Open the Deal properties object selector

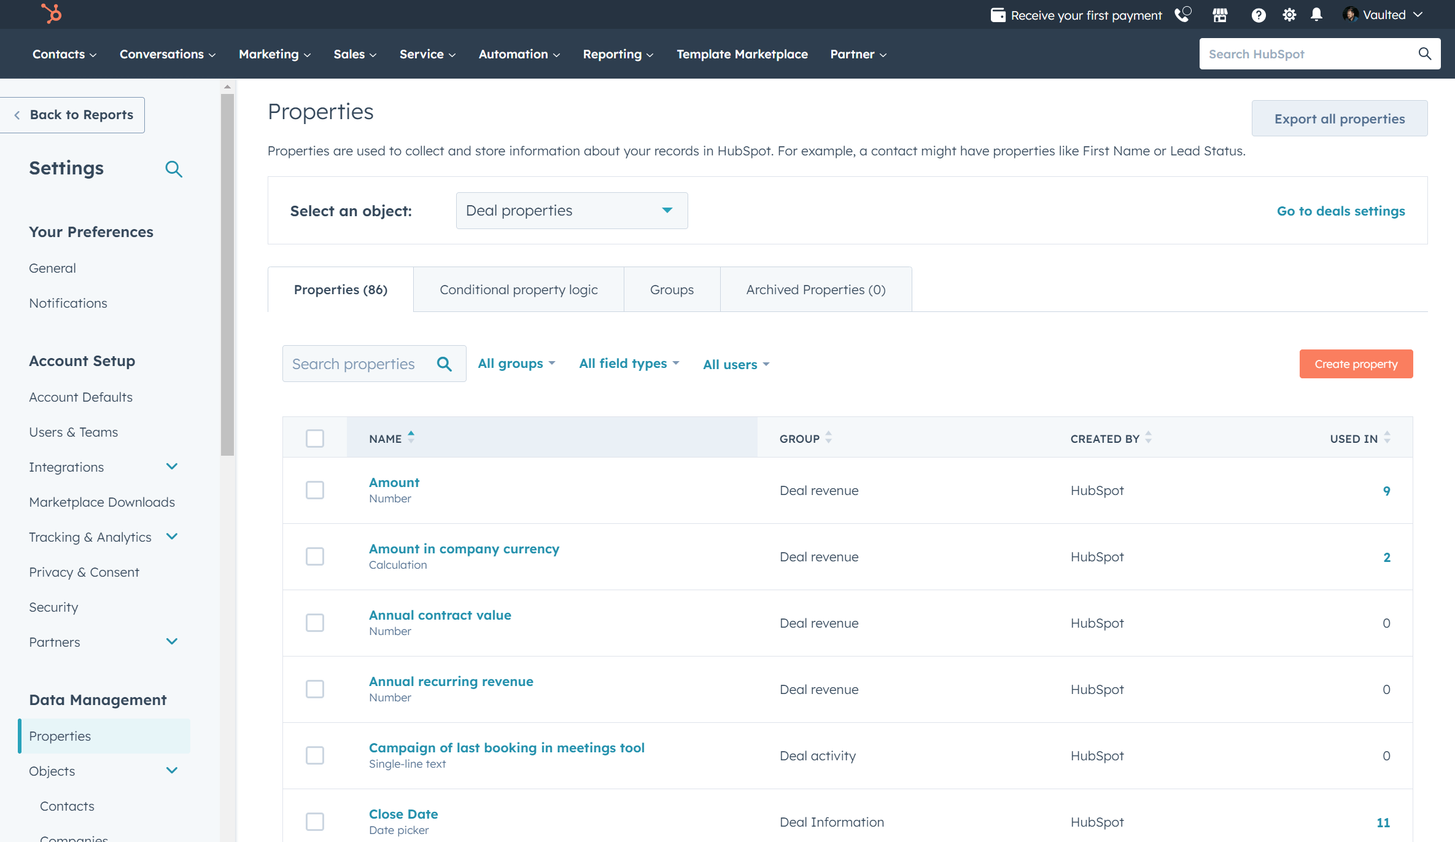(571, 210)
